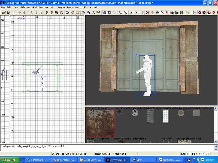Viewport: 218px width, 163px height.
Task: Click texture browser scroll down arrow
Action: (x=216, y=142)
